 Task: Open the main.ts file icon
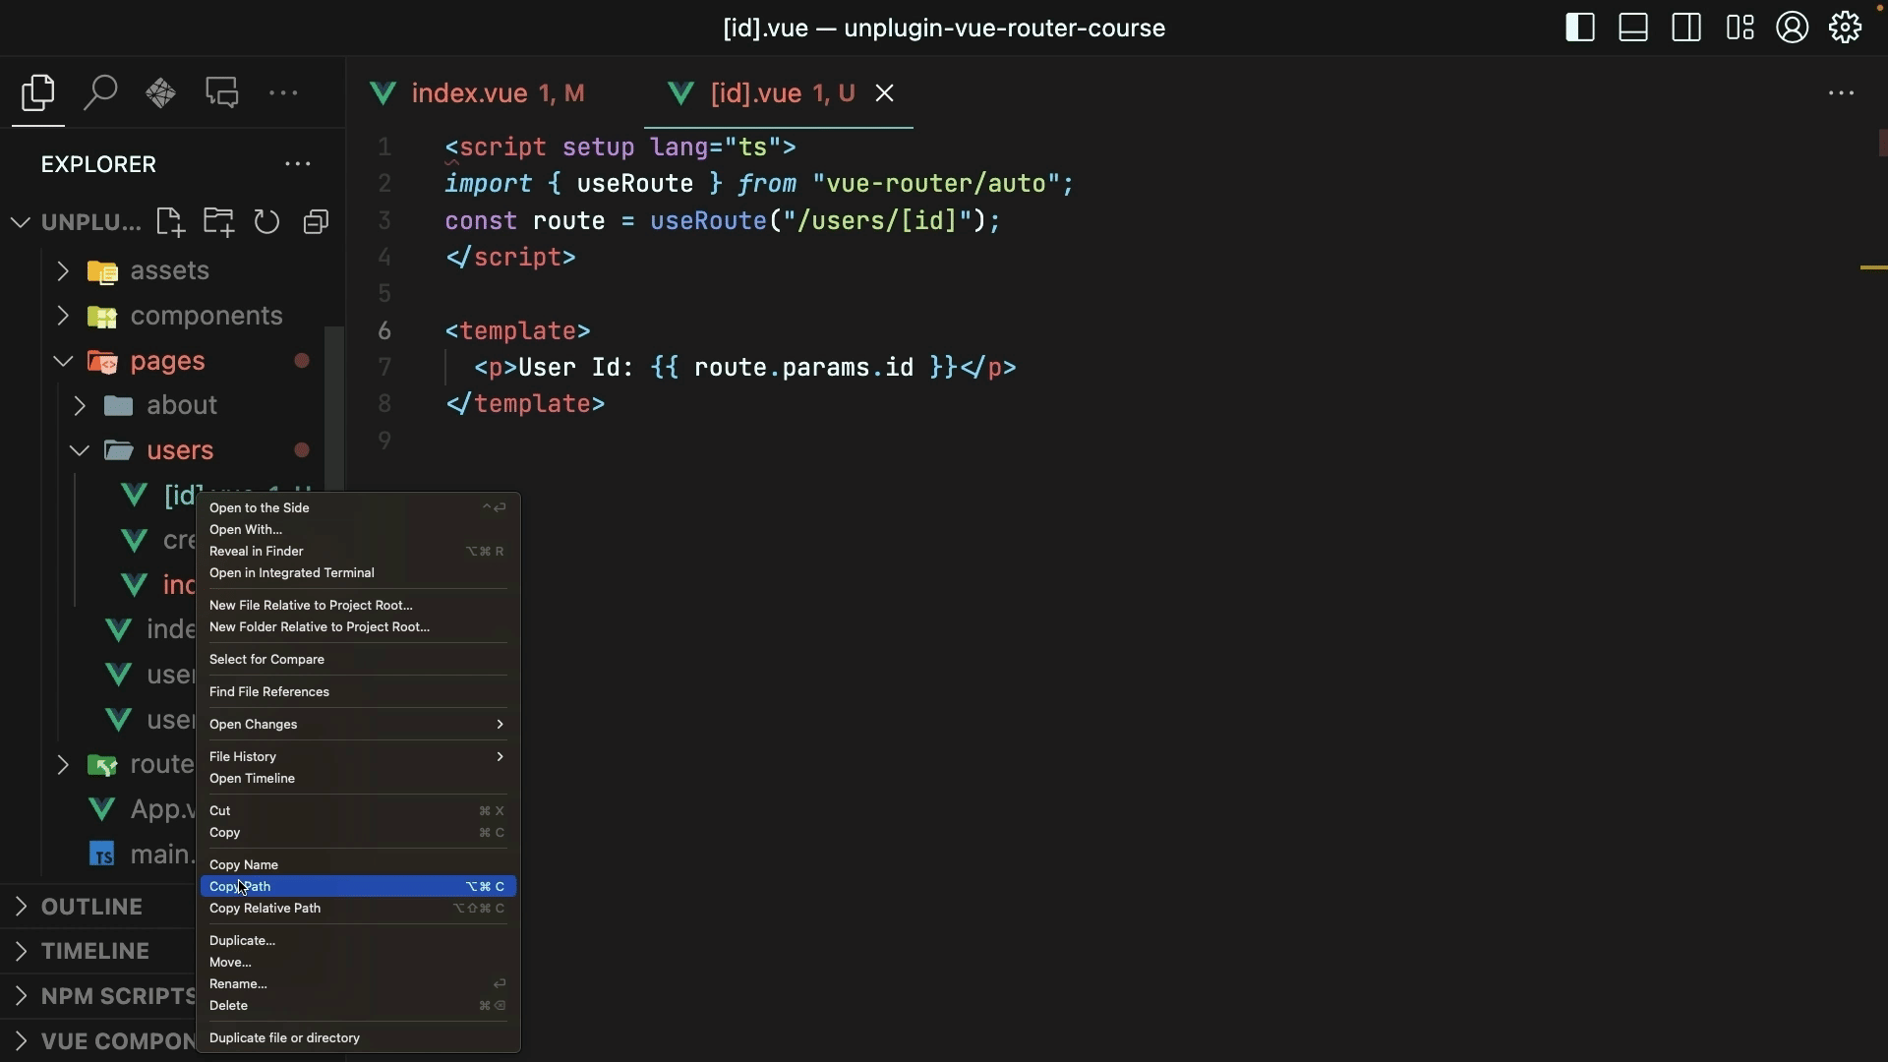(x=101, y=854)
